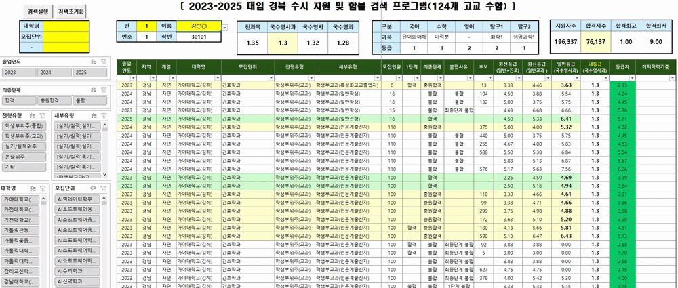Open filter dropdown for 최종단계 column

pyautogui.click(x=441, y=78)
